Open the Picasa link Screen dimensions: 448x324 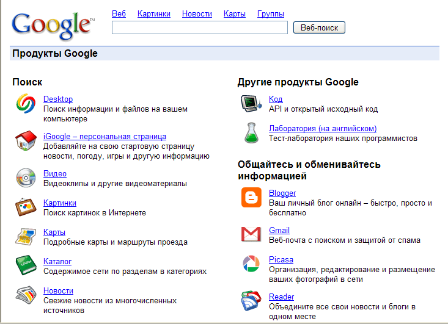click(281, 259)
